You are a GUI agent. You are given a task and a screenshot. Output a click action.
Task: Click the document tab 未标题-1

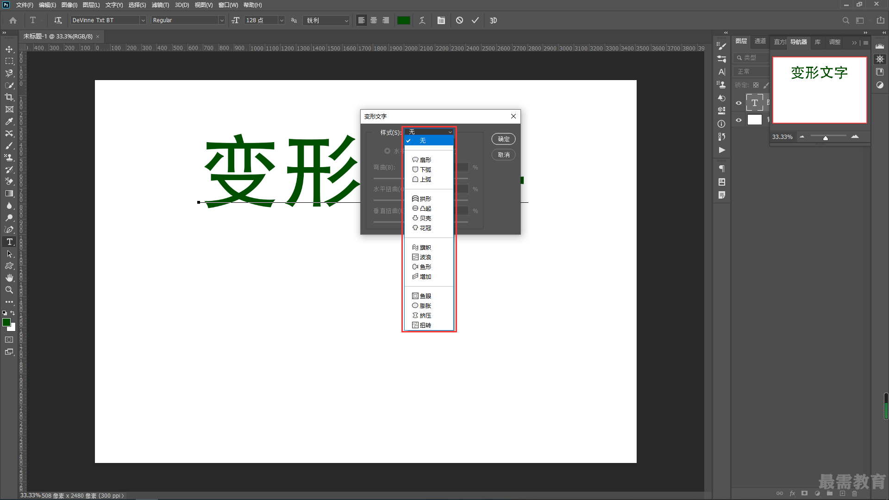[x=58, y=36]
